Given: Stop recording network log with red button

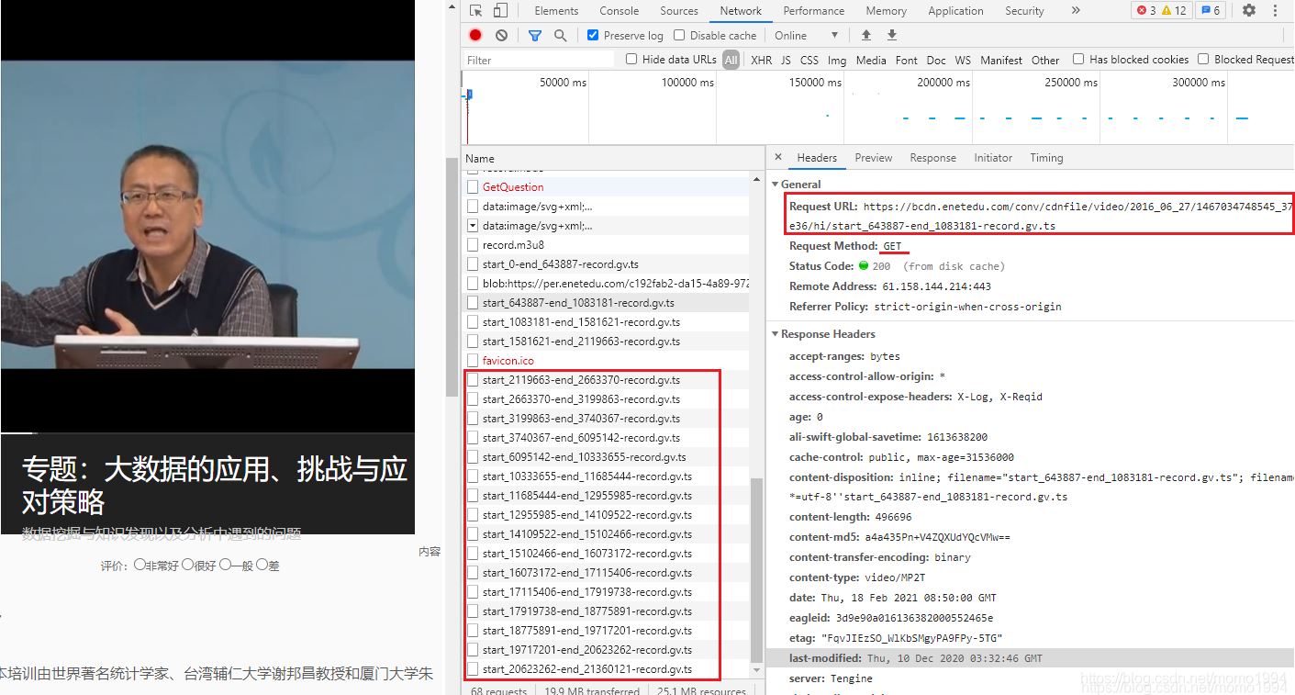Looking at the screenshot, I should pyautogui.click(x=475, y=36).
